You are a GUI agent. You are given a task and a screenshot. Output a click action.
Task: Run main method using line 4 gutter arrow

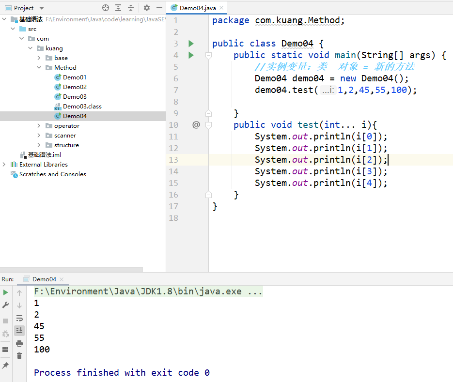point(191,55)
